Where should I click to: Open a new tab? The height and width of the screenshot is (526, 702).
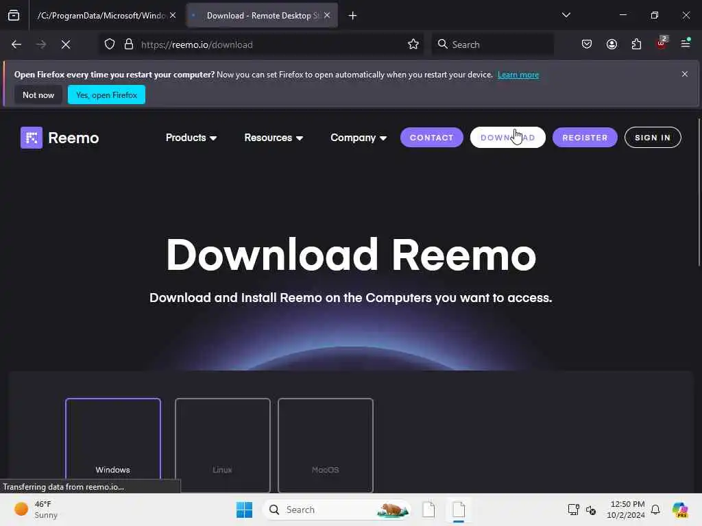pyautogui.click(x=353, y=16)
